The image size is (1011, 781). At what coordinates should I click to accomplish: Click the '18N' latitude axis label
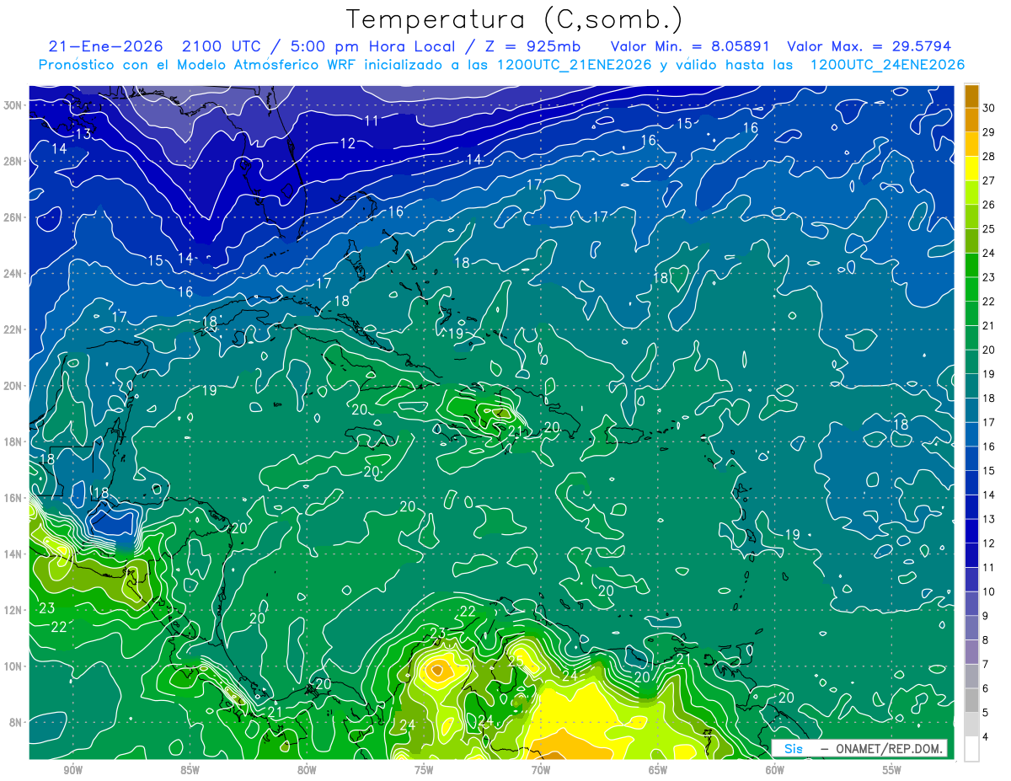pyautogui.click(x=13, y=441)
